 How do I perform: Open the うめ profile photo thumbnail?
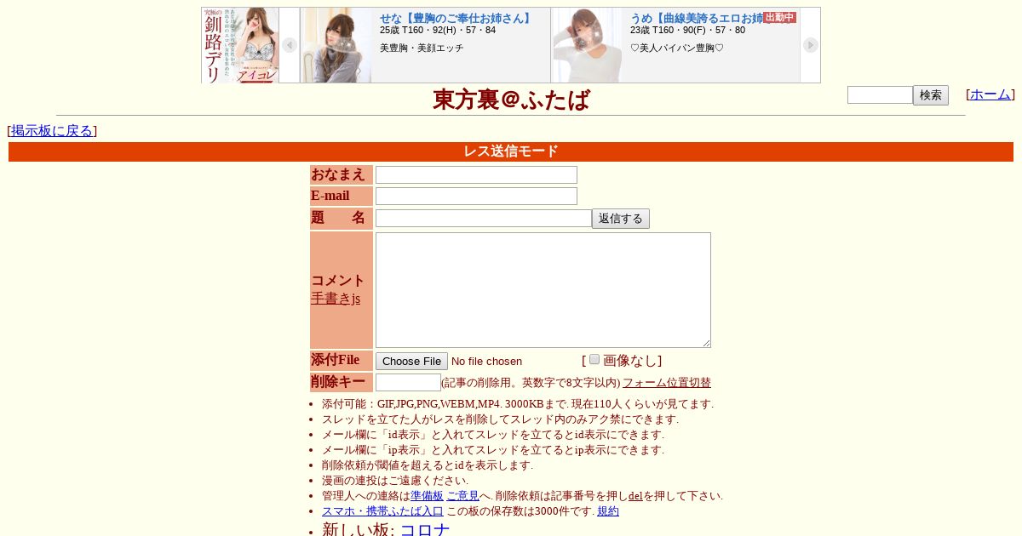pos(587,45)
